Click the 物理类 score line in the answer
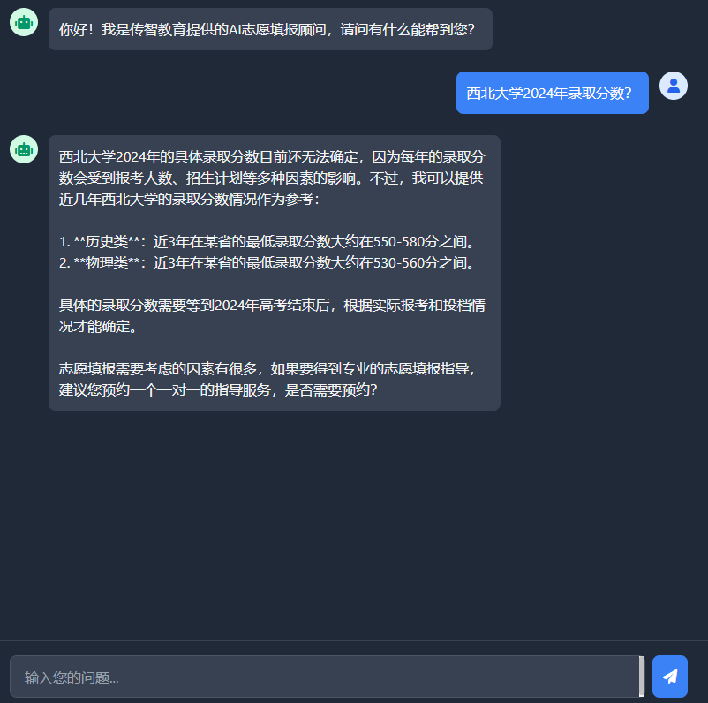 pos(267,263)
